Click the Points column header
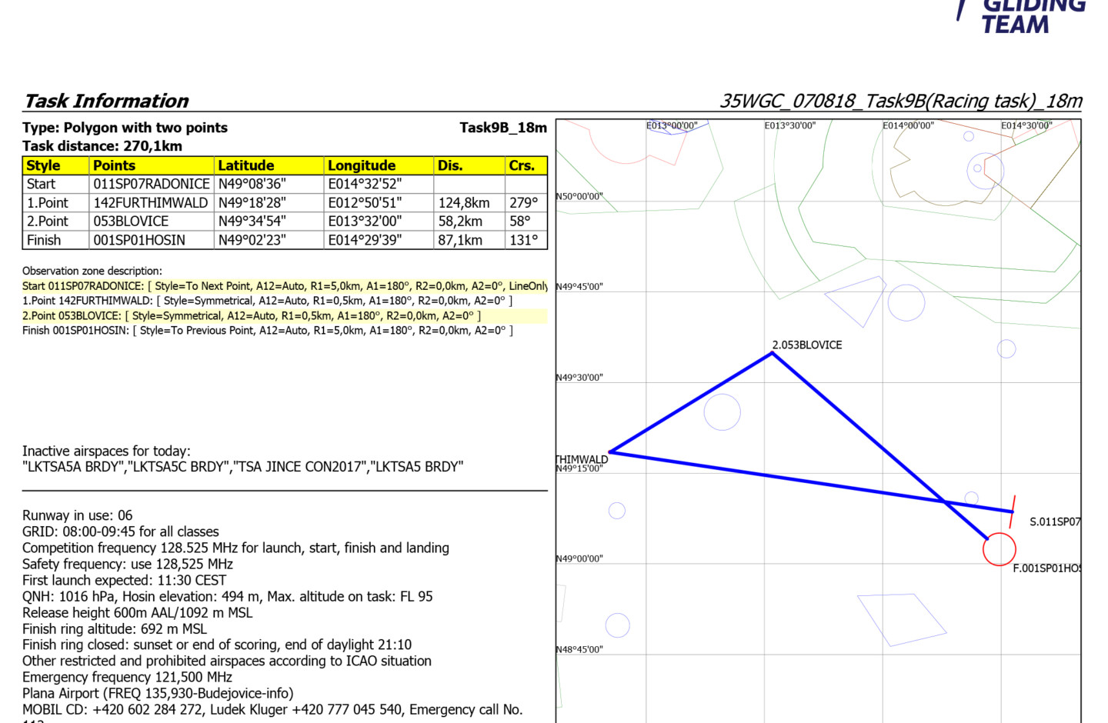This screenshot has height=723, width=1108. tap(114, 165)
